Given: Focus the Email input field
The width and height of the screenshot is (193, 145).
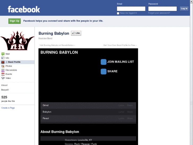Looking at the screenshot, I should (131, 9).
